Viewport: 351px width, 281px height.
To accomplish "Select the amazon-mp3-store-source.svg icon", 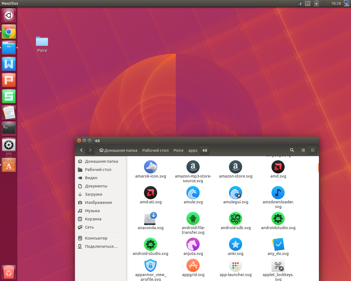I will pos(193,167).
